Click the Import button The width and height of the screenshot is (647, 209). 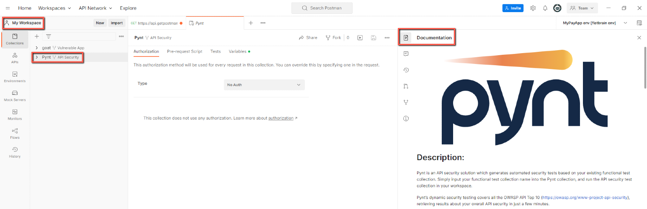pos(117,23)
